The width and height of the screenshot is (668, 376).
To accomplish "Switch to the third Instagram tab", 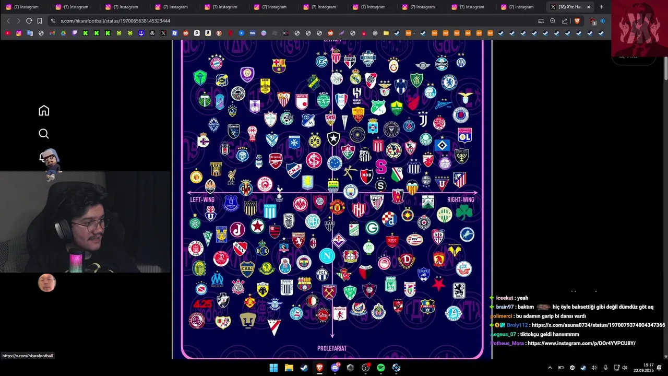I will [x=125, y=7].
